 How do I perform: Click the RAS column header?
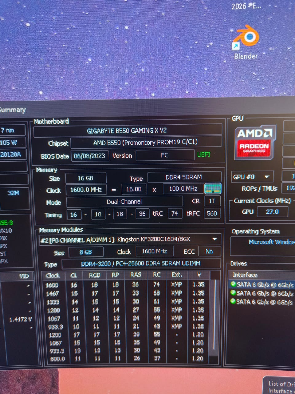click(136, 275)
